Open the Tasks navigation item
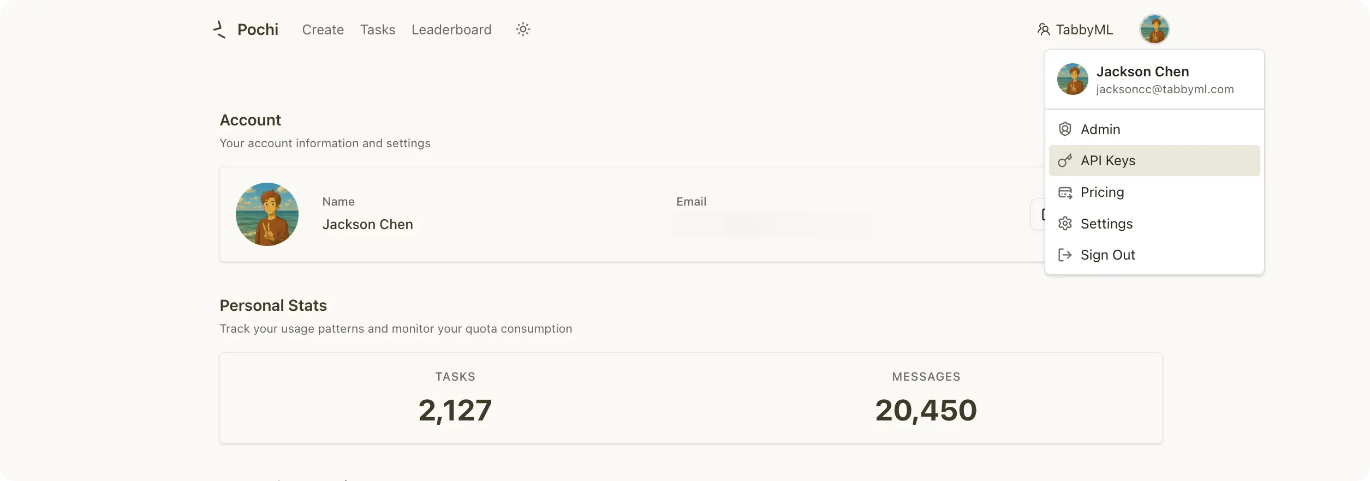 point(378,29)
